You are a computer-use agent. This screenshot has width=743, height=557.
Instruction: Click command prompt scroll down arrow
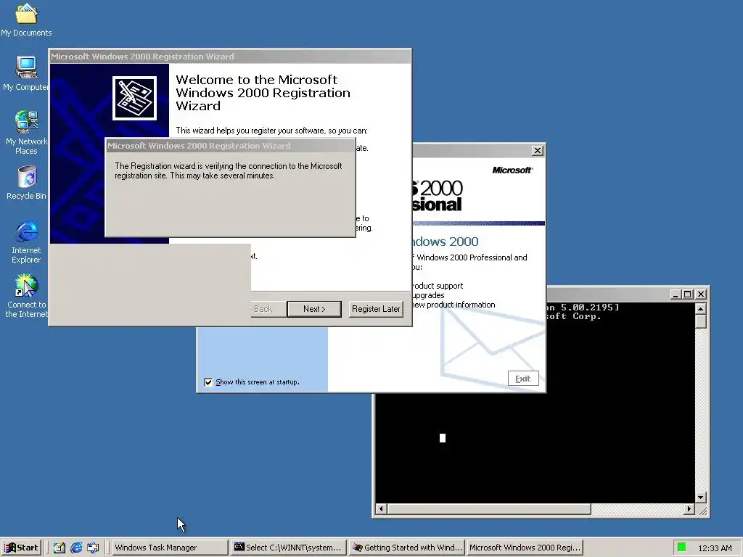coord(701,498)
